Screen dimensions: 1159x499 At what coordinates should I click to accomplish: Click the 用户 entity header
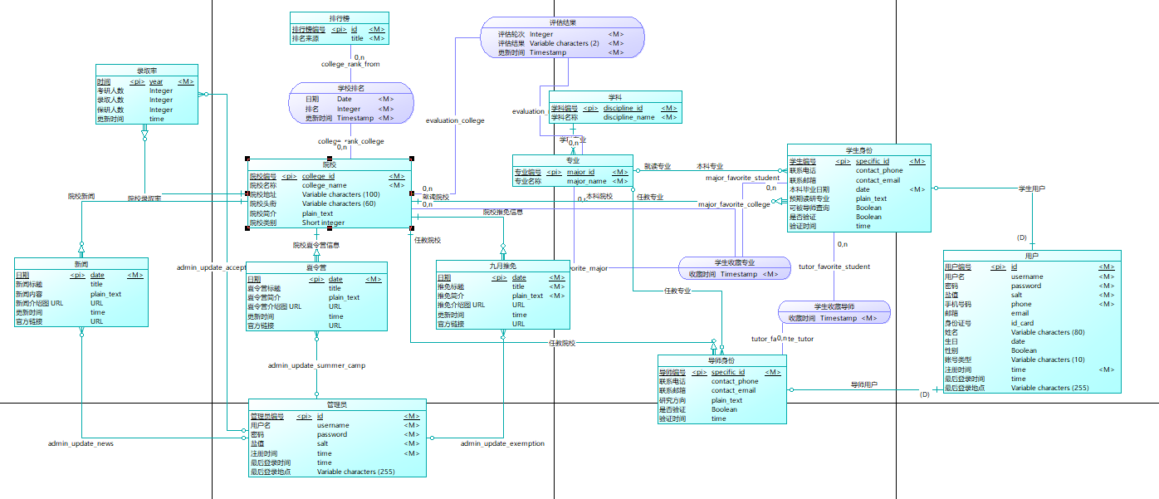click(1032, 256)
